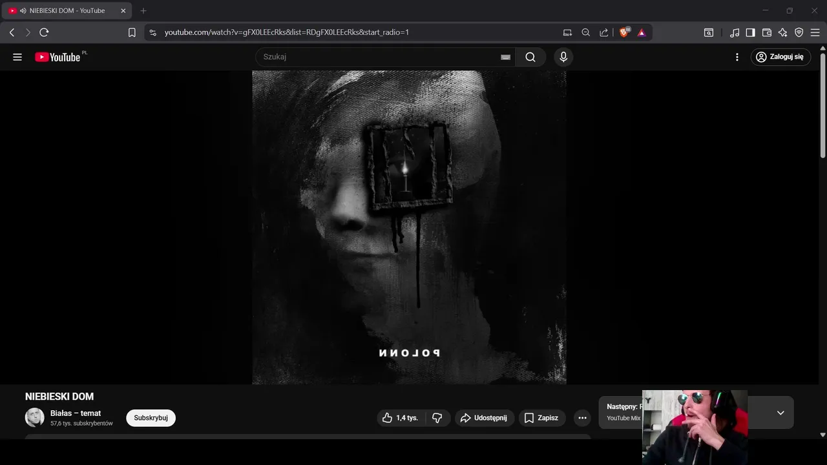The image size is (827, 465).
Task: Click the zoom-out magnifier icon in address bar
Action: coord(585,32)
